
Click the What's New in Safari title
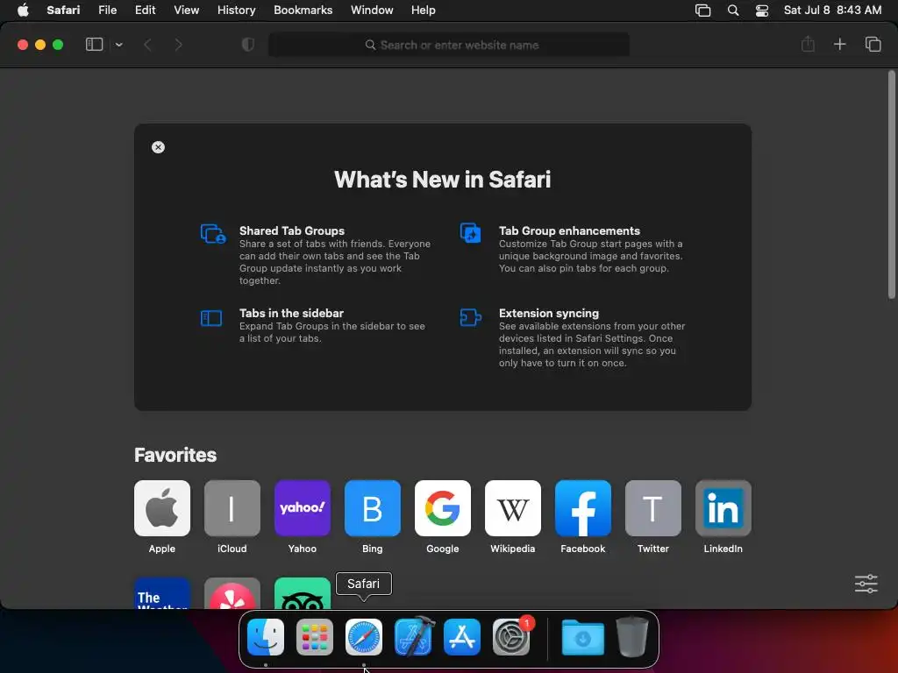coord(443,180)
